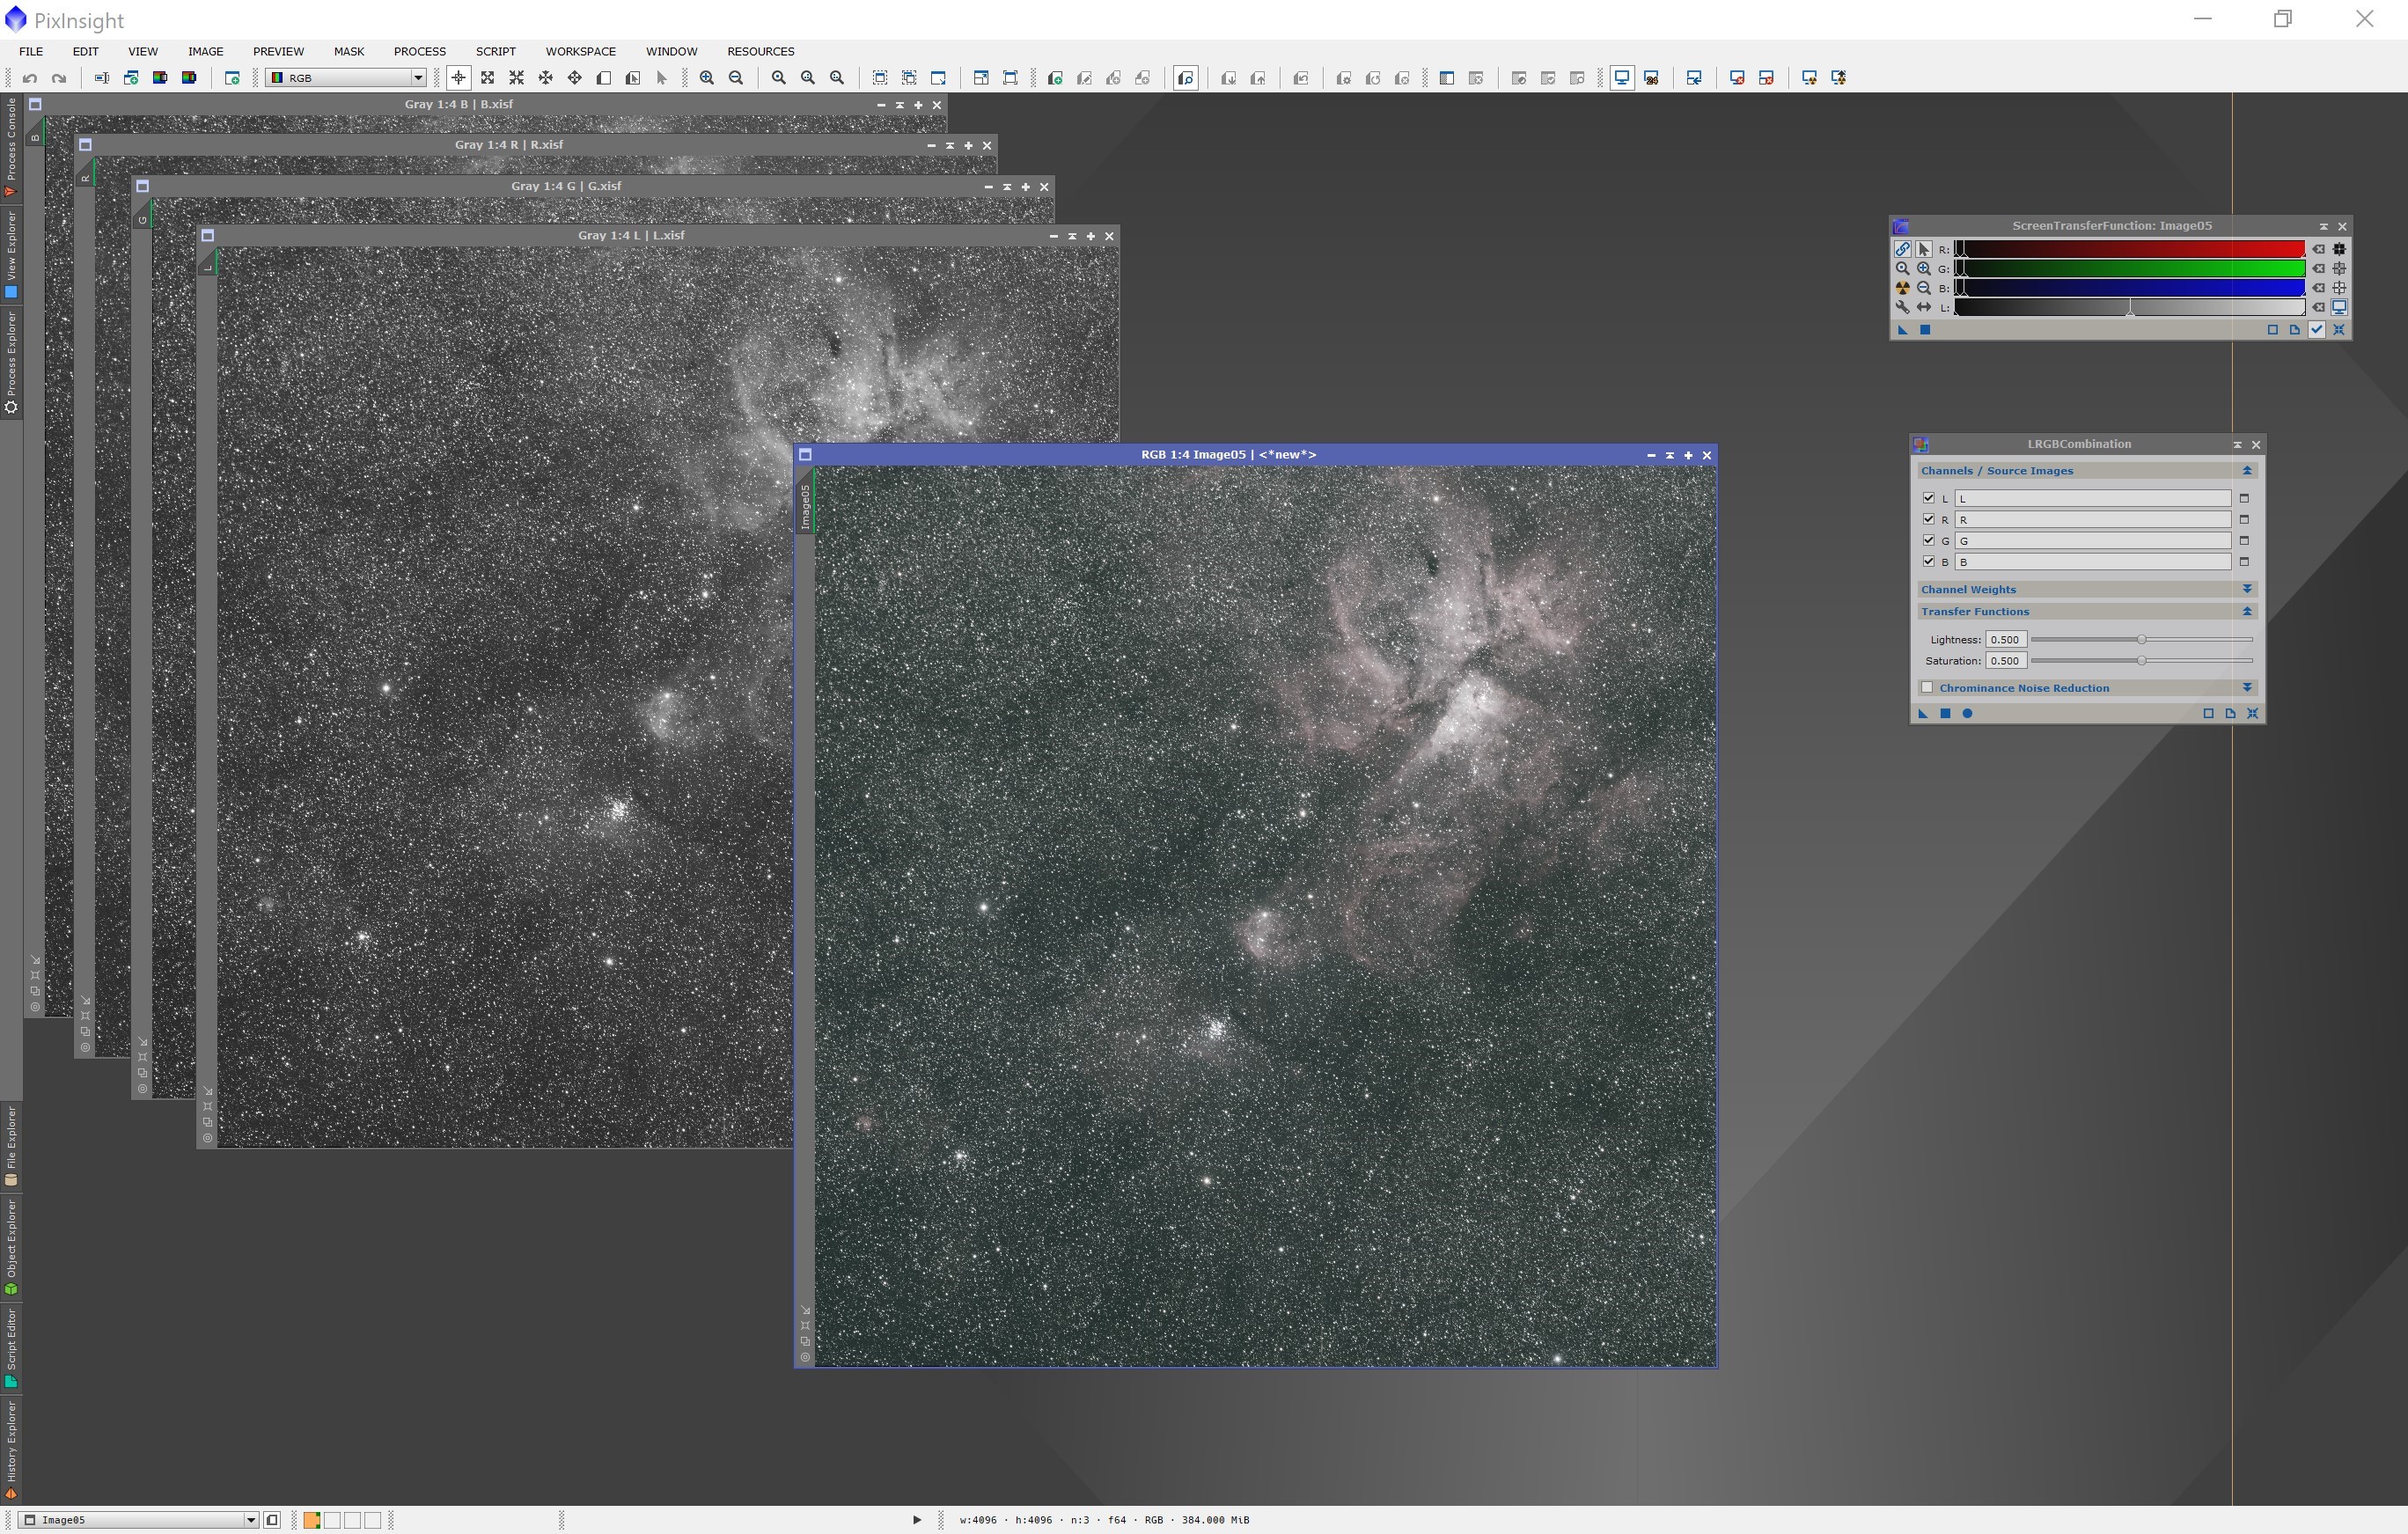Open the WORKSPACE menu
2408x1534 pixels.
point(580,51)
